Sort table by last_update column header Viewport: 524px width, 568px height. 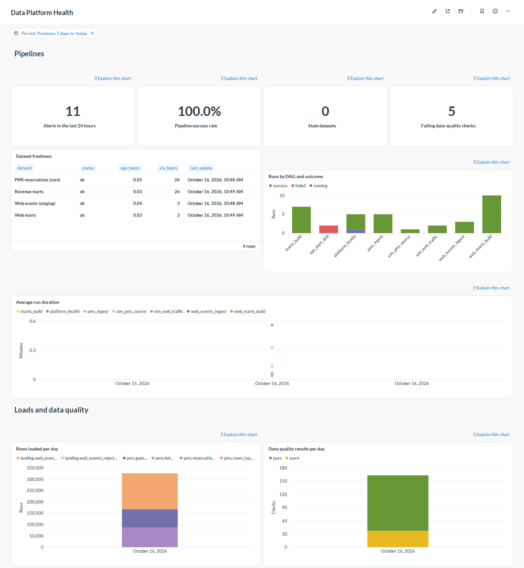click(x=201, y=168)
